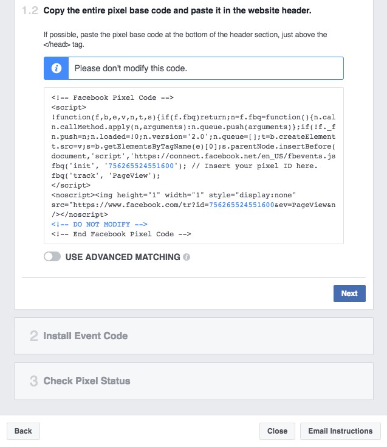Click the Close button
This screenshot has width=387, height=447.
[x=277, y=431]
